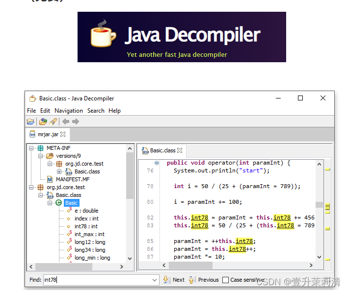Click the mrjar.jar tab jar icon
This screenshot has width=348, height=291.
pyautogui.click(x=32, y=134)
